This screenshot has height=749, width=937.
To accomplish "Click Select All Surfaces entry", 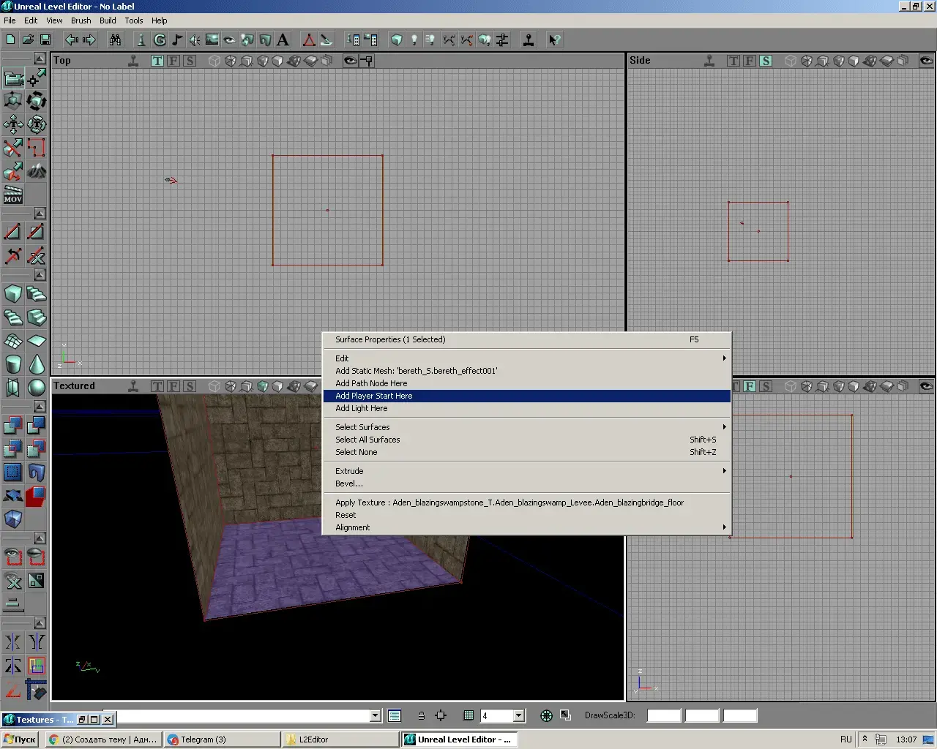I will pos(526,440).
